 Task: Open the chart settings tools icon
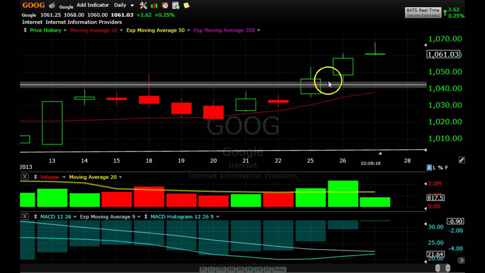(143, 5)
